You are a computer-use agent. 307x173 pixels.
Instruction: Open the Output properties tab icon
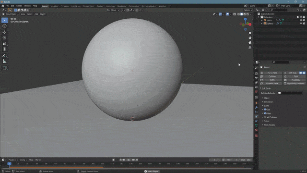tap(256, 78)
